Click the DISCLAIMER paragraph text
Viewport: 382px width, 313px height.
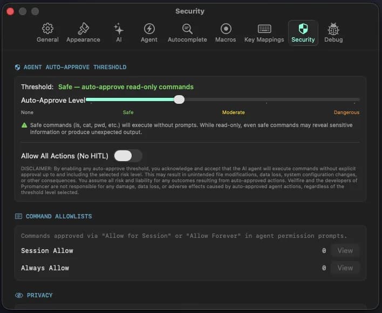coord(189,181)
